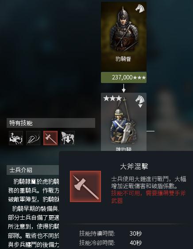
Task: Click the 技能持續時間 30秒 row
Action: coord(111,233)
